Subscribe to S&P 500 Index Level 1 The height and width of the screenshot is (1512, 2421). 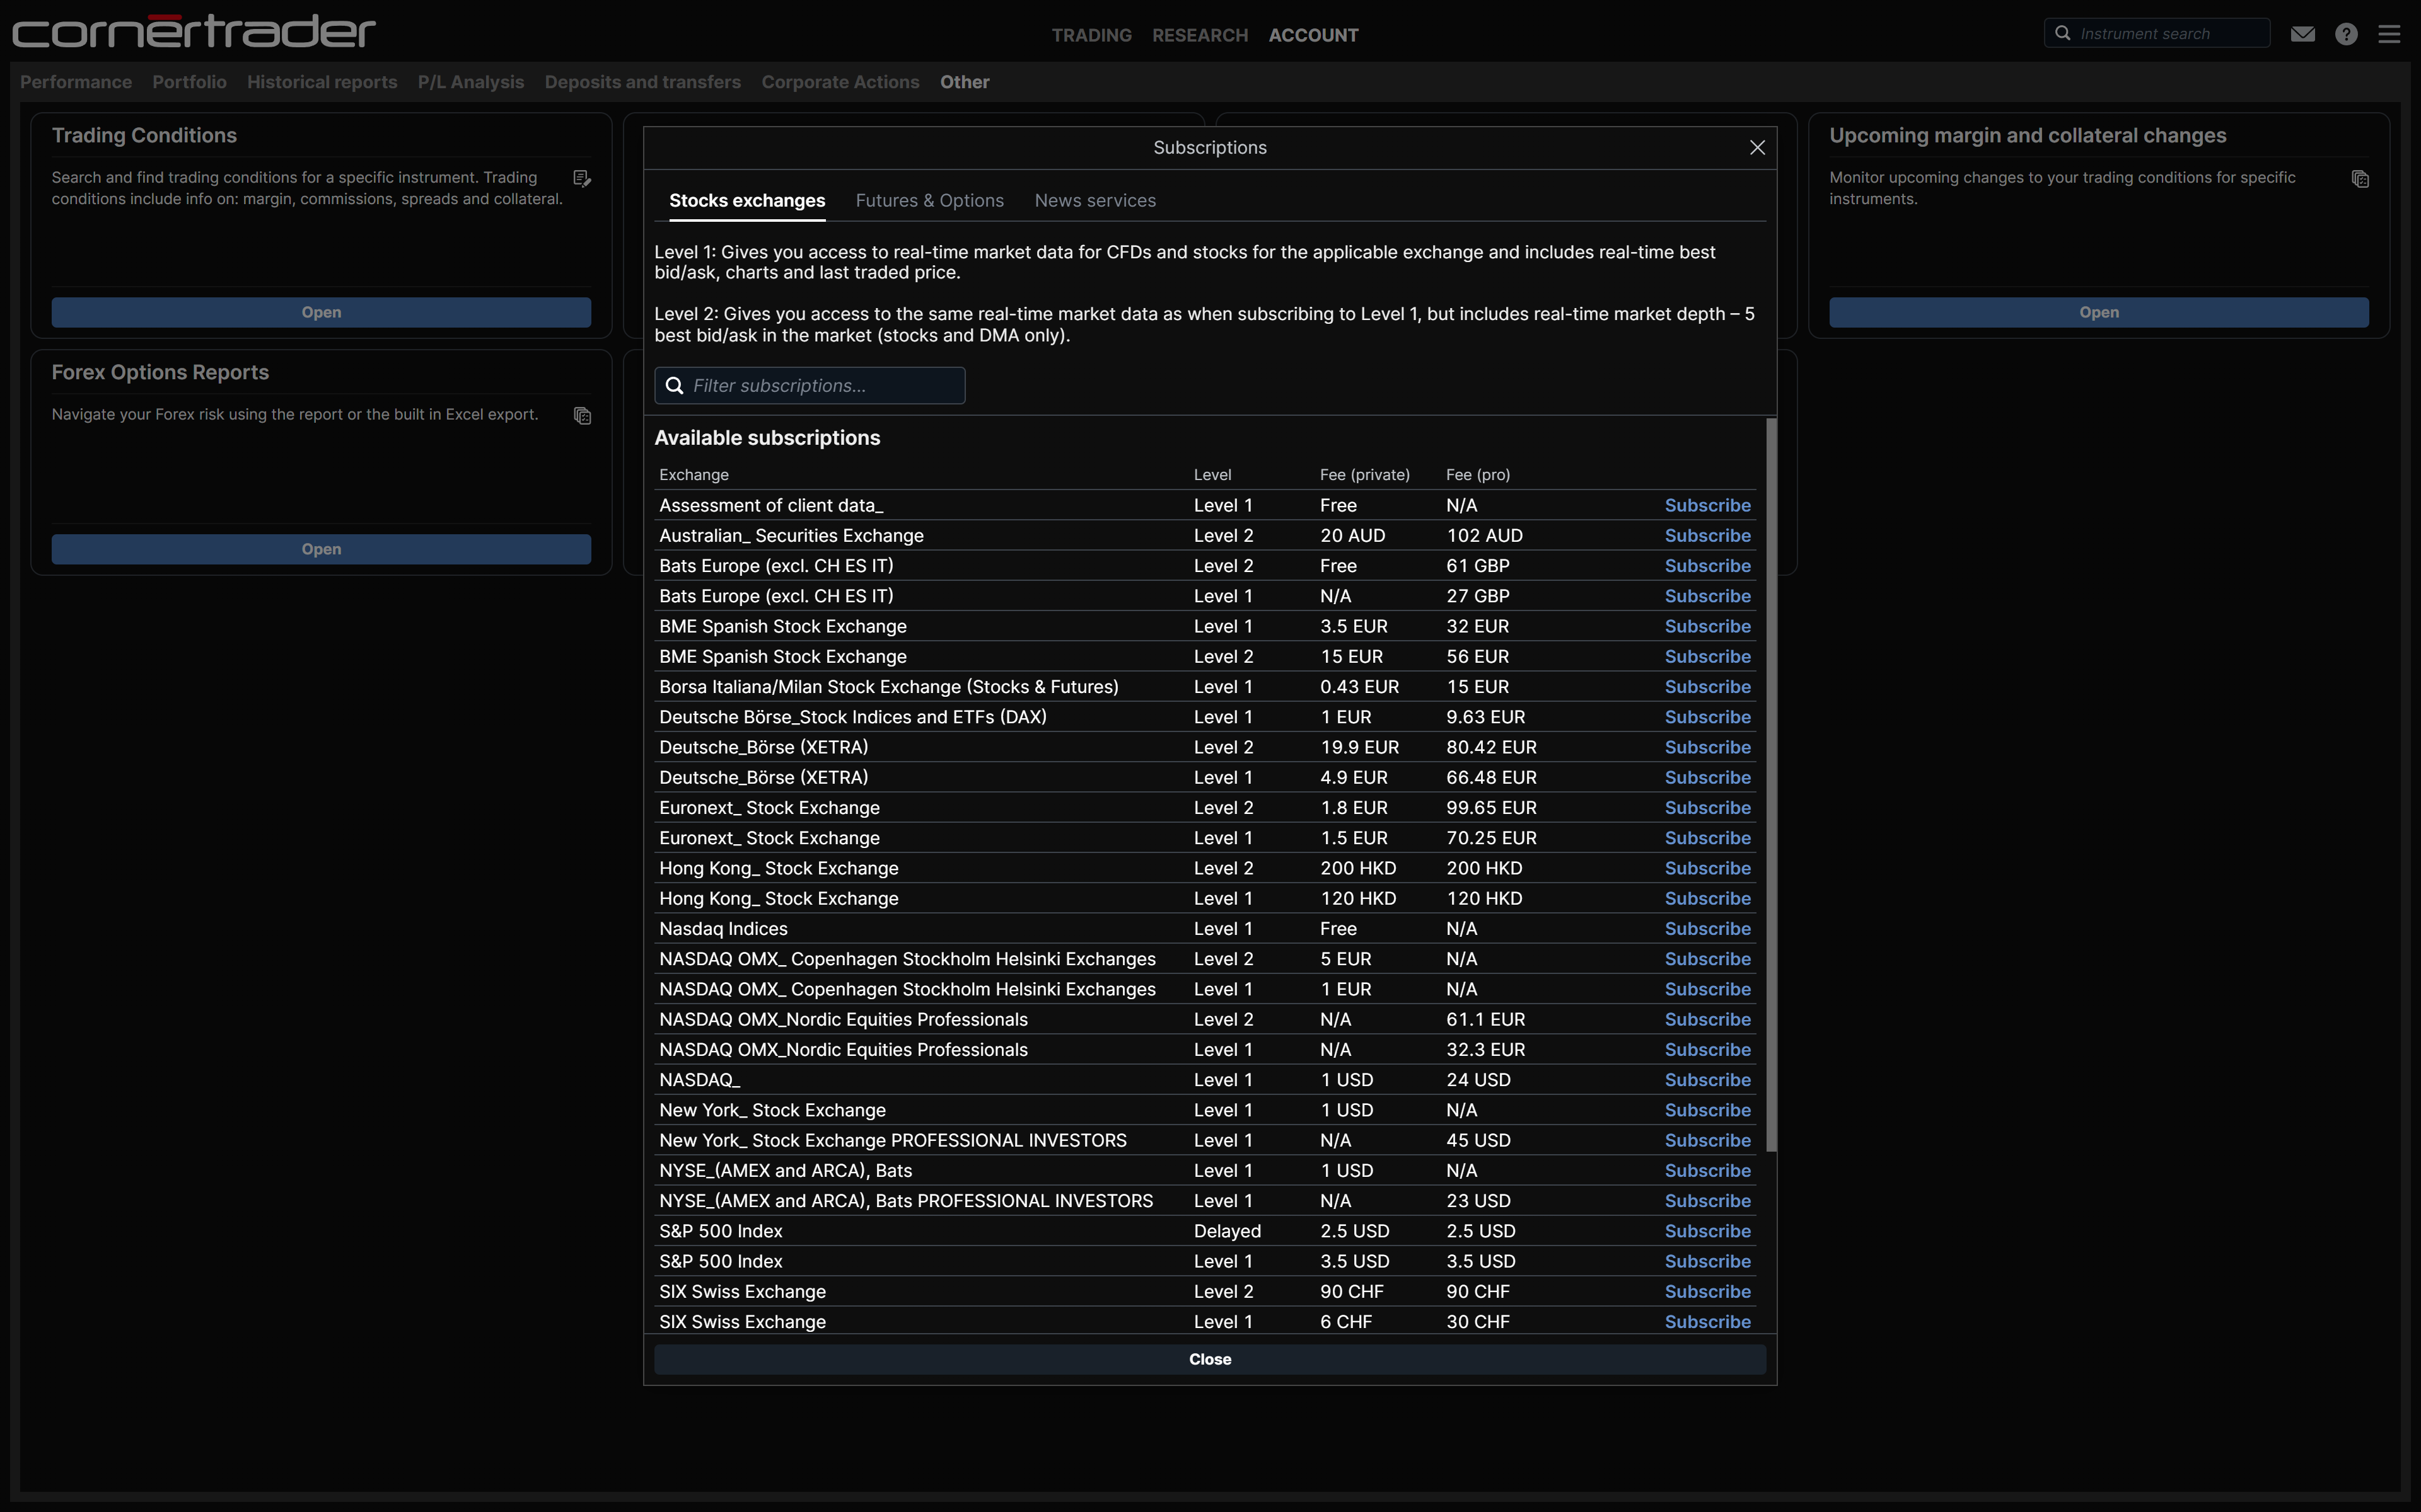[x=1707, y=1262]
